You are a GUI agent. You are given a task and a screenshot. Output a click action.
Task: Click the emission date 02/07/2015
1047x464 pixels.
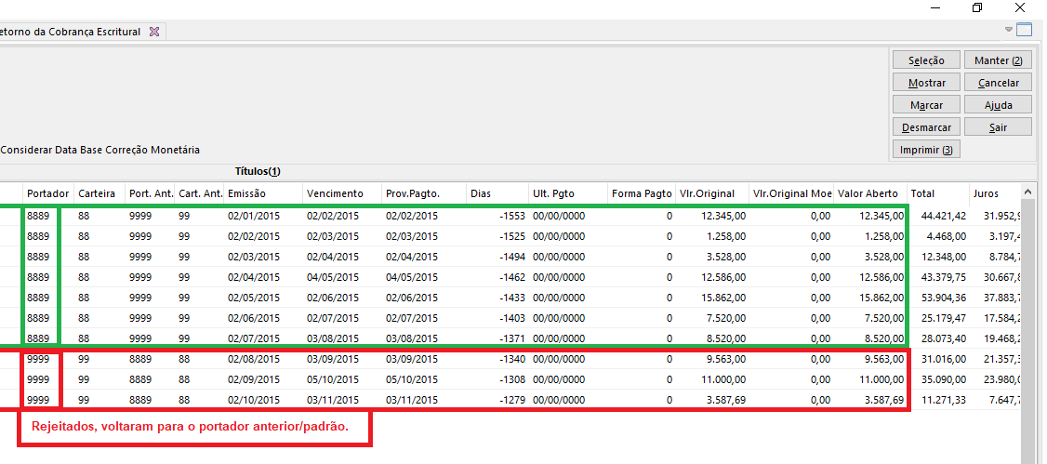[x=254, y=338]
